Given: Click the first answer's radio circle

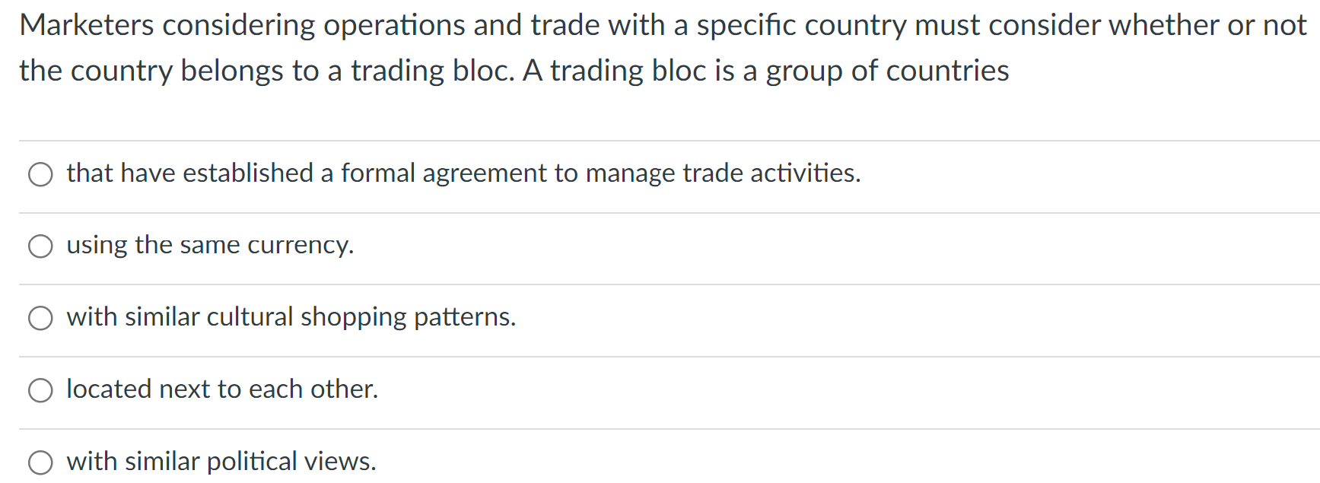Looking at the screenshot, I should (40, 174).
